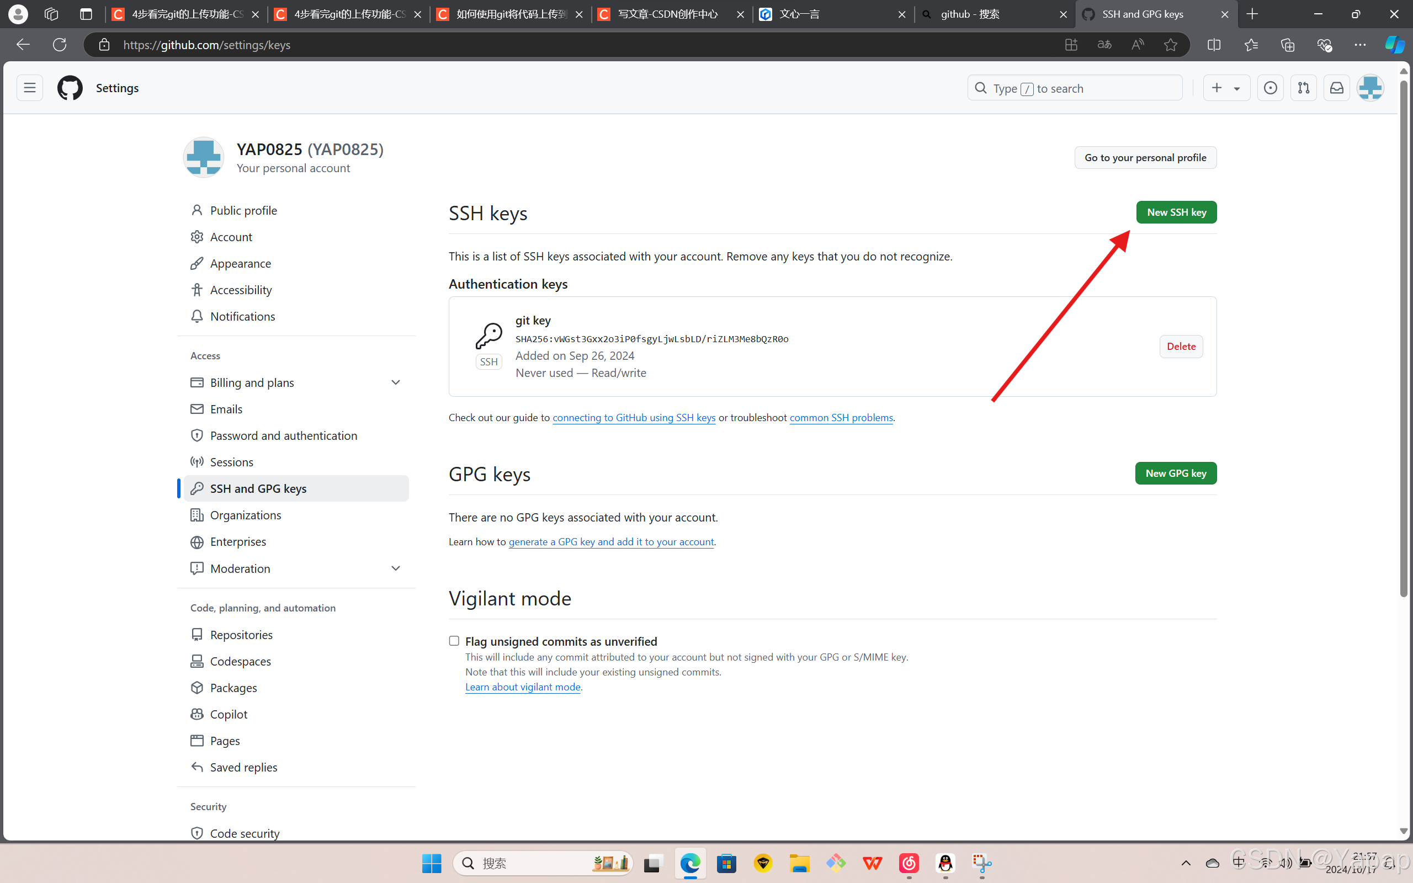This screenshot has height=883, width=1413.
Task: Expand the Billing and plans chevron
Action: 395,382
